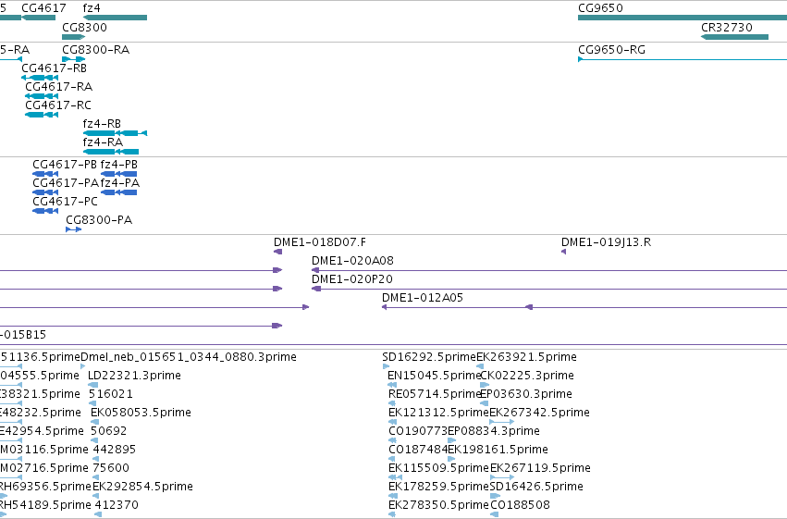Select EST EK292854.5prime
Image resolution: width=787 pixels, height=519 pixels.
(x=142, y=487)
